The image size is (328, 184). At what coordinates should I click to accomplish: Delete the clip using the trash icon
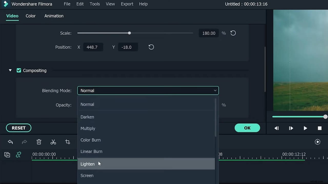pos(39,142)
